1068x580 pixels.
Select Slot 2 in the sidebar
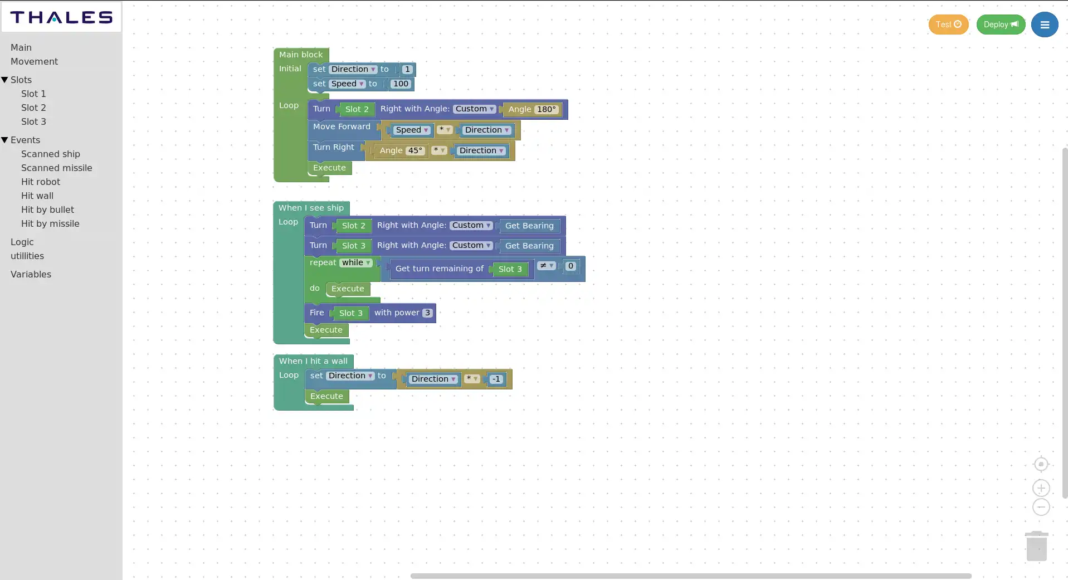33,108
